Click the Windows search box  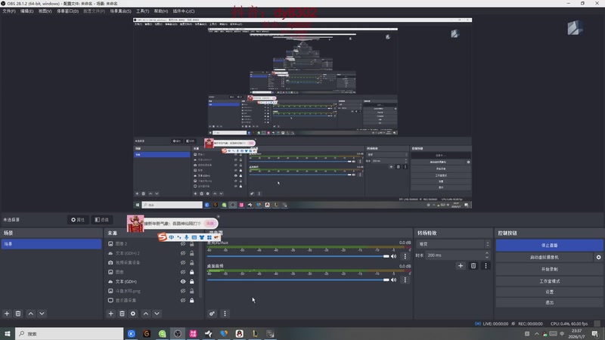70,334
